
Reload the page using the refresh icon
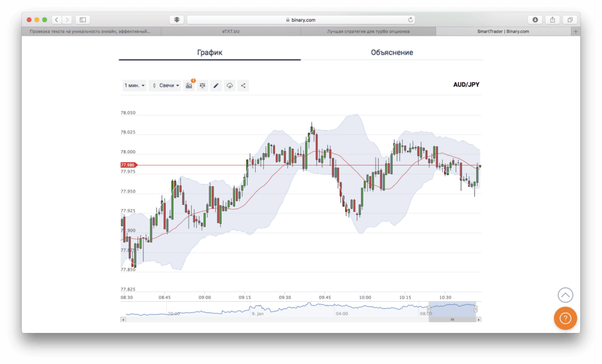(x=410, y=19)
